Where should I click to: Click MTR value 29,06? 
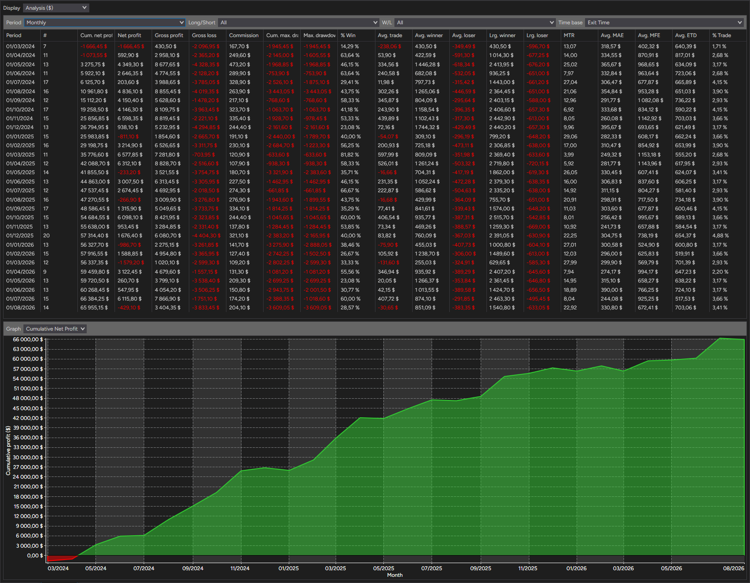tap(570, 137)
